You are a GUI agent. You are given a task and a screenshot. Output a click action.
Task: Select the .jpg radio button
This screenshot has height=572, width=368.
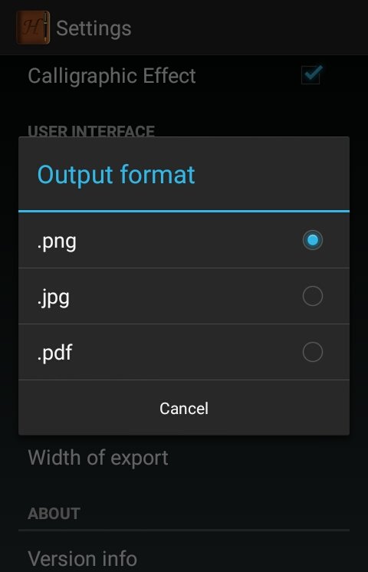click(313, 296)
